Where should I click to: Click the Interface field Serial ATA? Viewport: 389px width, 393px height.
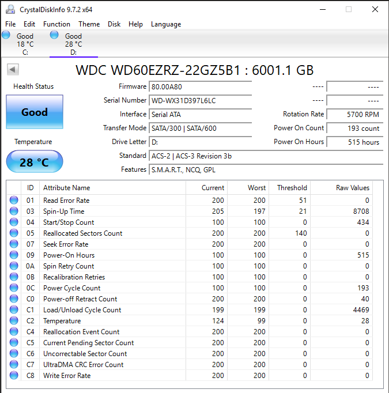pos(201,115)
